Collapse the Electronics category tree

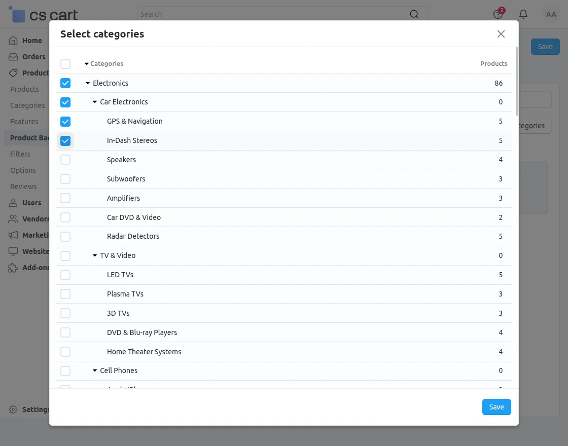[x=87, y=83]
